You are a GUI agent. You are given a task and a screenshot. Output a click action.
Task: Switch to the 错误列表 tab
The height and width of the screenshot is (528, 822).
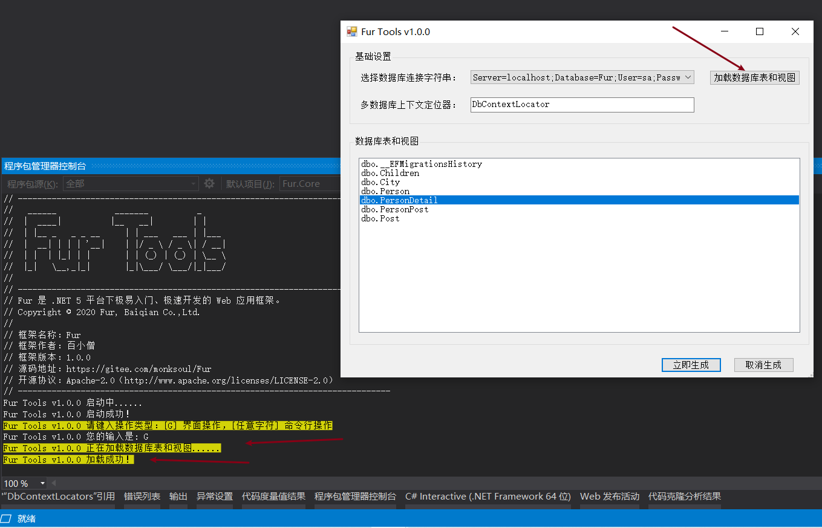142,497
